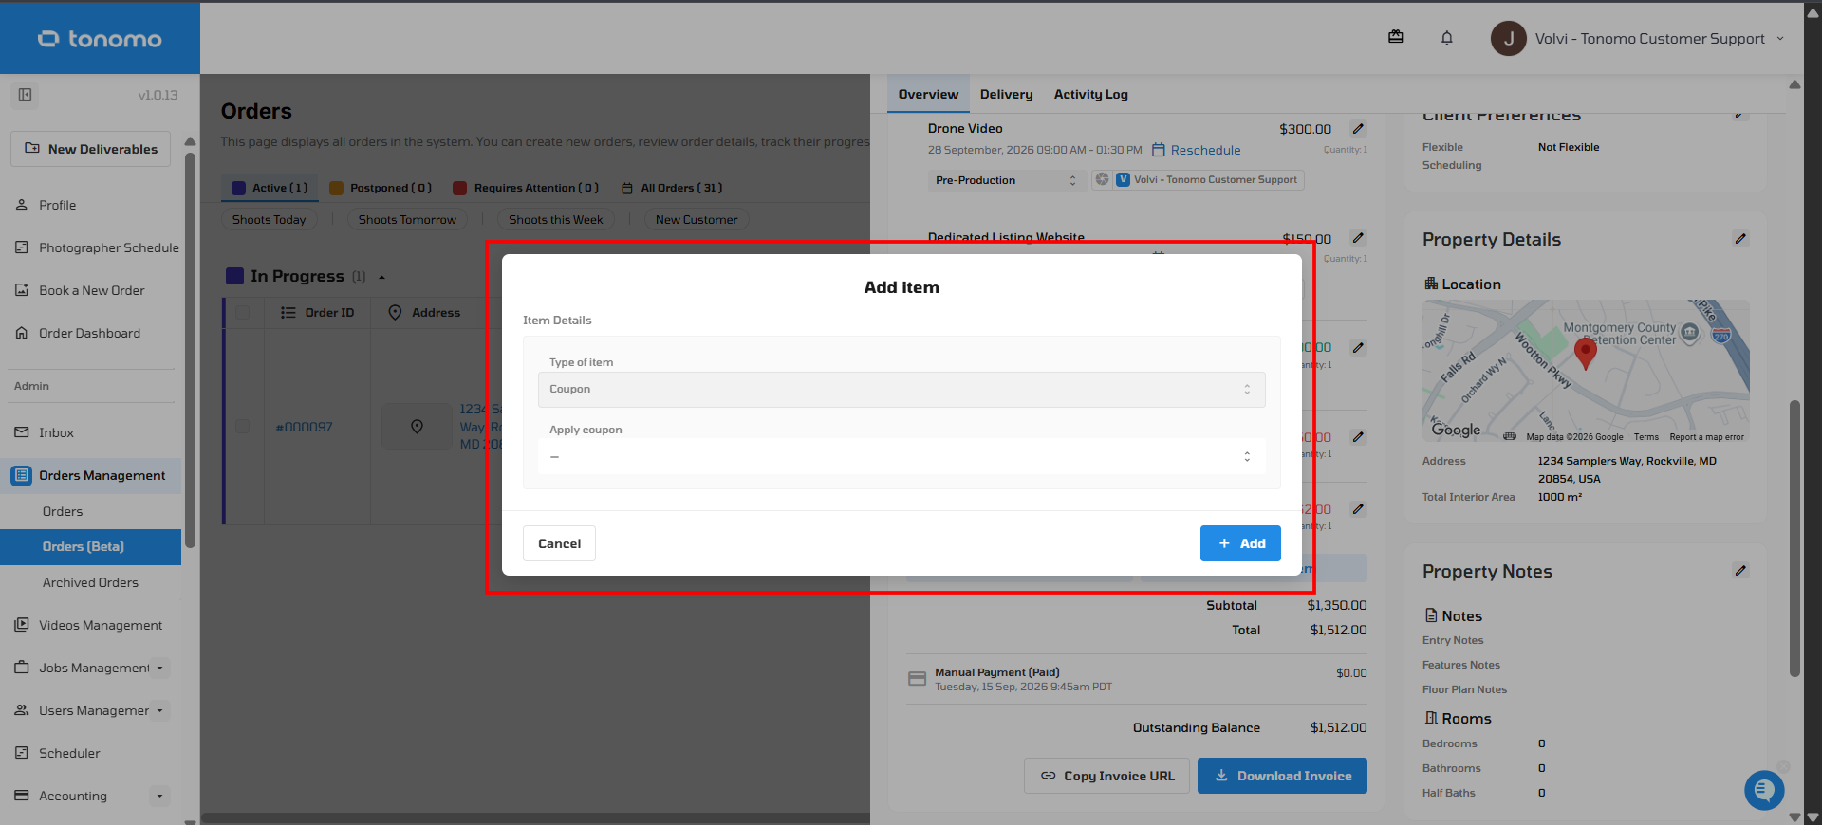Screen dimensions: 1822x825
Task: Collapse the In Progress section
Action: 382,277
